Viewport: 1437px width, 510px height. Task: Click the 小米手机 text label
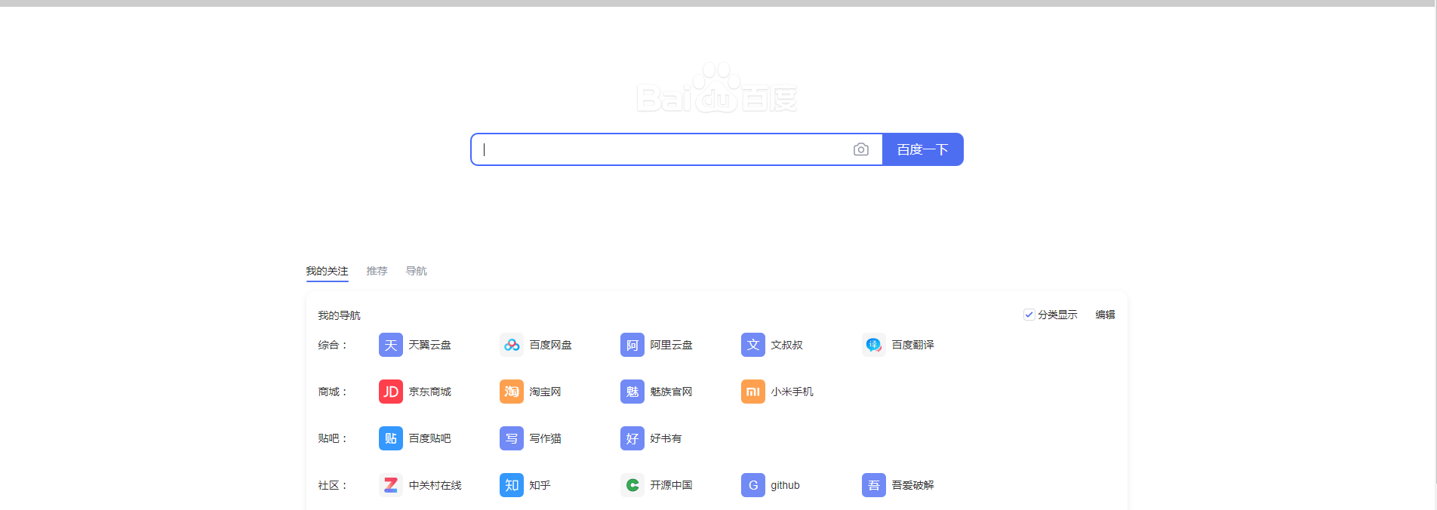(x=792, y=392)
